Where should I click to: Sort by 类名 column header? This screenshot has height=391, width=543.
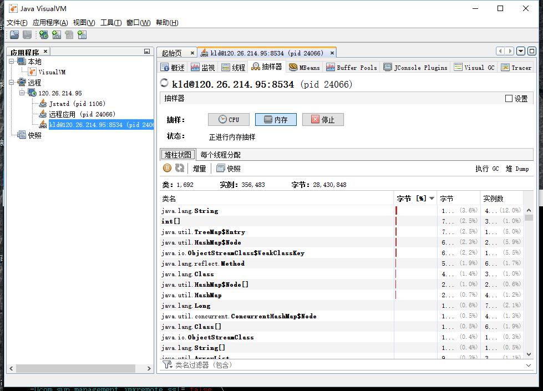coord(277,199)
